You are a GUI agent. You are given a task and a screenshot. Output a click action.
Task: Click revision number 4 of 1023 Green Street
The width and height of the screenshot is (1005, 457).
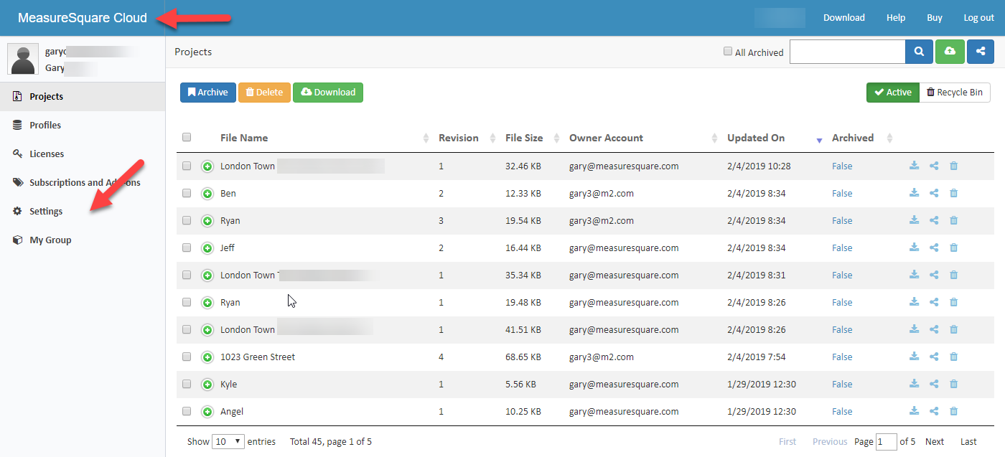(x=441, y=357)
